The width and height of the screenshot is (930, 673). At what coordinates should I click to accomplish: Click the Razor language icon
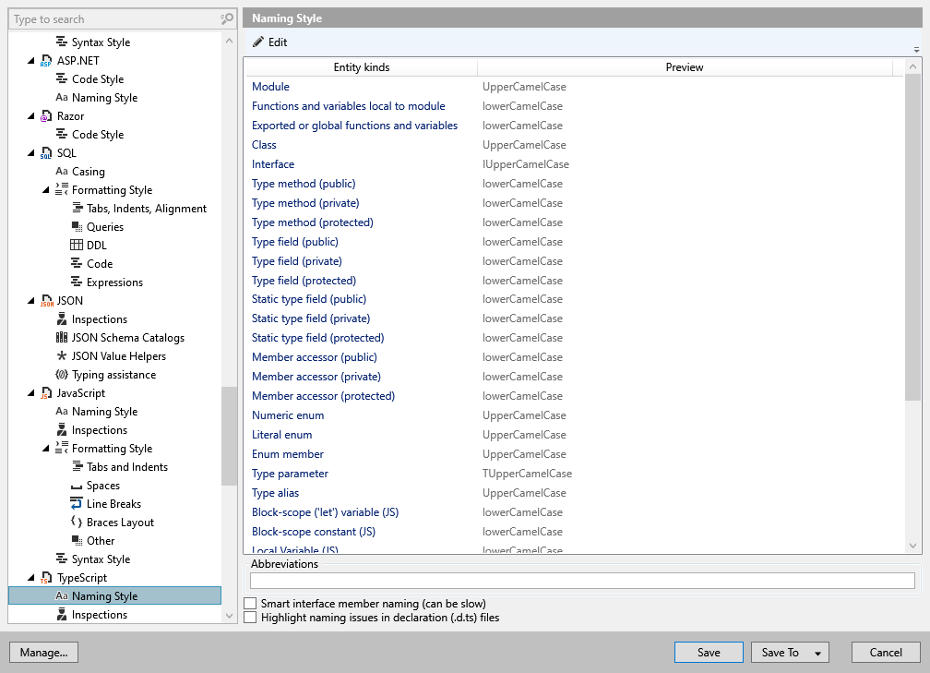(46, 116)
